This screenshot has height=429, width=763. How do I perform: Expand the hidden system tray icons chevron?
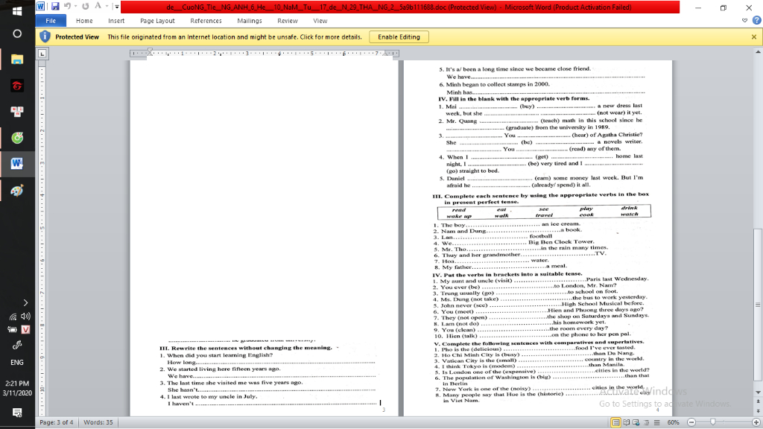25,302
